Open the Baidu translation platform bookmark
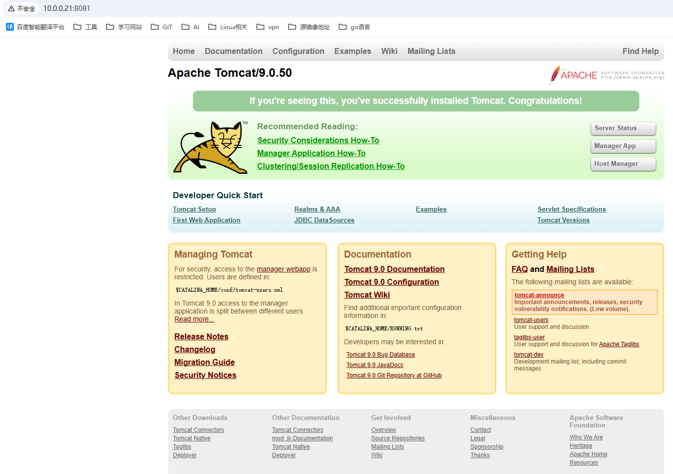 tap(35, 27)
